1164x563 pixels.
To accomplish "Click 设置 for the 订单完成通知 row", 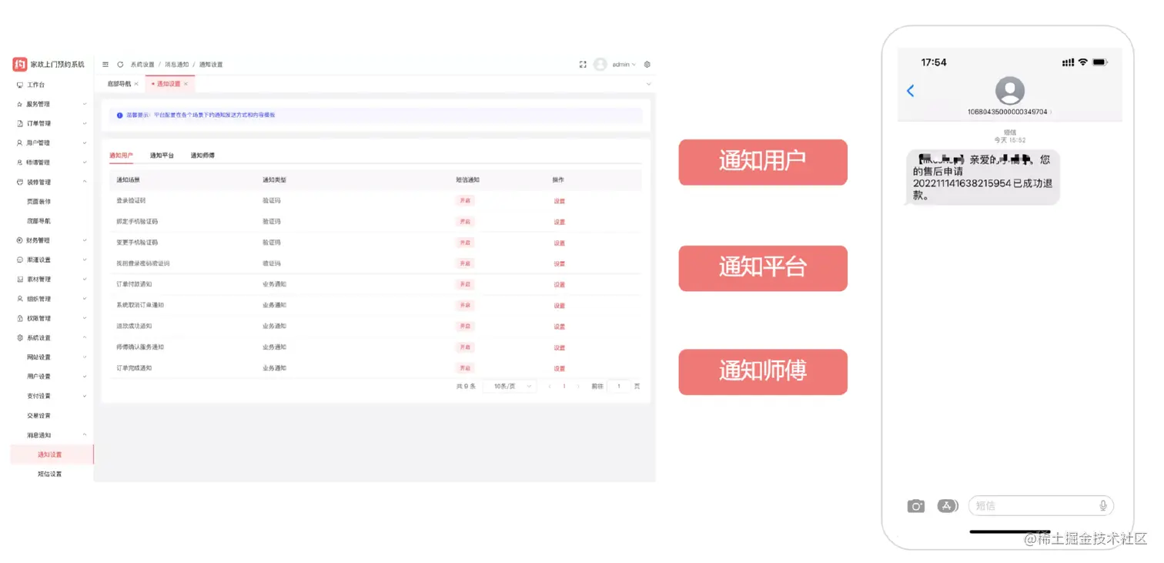I will point(559,368).
